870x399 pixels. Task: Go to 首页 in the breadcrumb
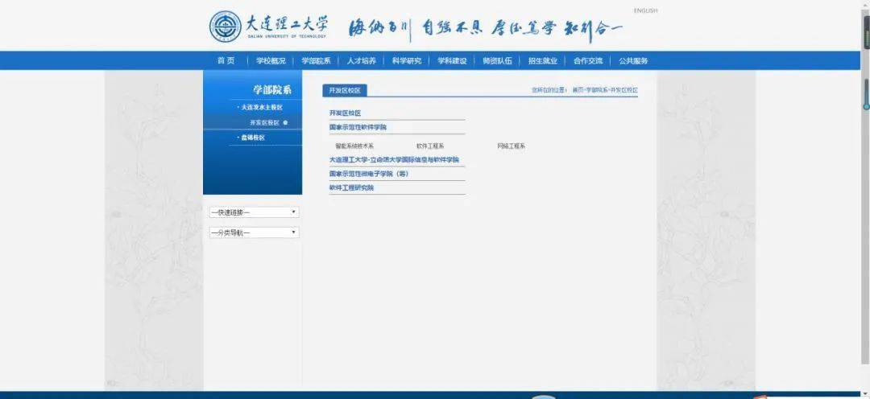pos(578,90)
